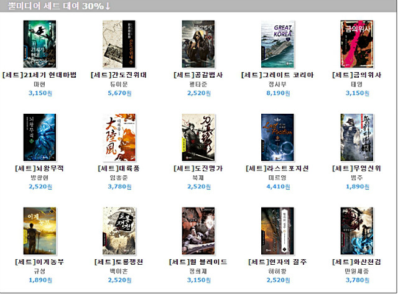Select the 3,780원 price under 대륙풍
398x294 pixels.
119,186
